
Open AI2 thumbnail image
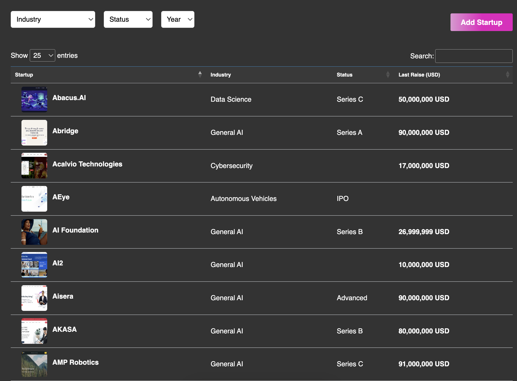34,265
